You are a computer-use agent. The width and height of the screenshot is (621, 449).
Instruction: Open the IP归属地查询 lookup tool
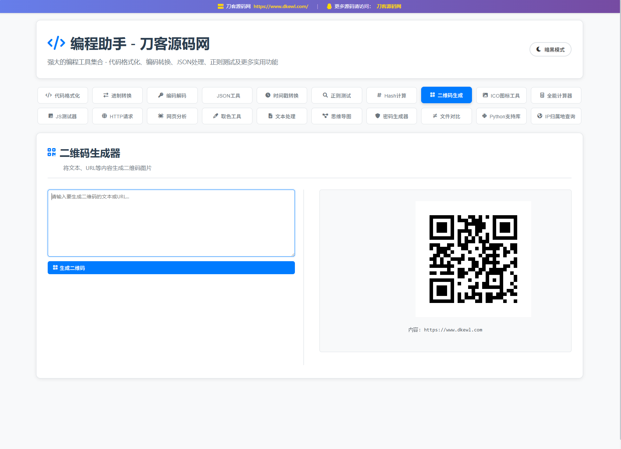556,116
